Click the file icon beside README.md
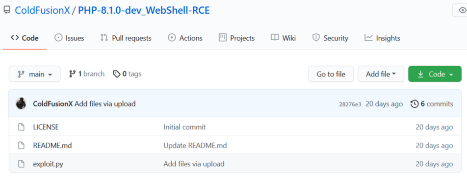Screen dimensions: 467x178 (x=21, y=146)
